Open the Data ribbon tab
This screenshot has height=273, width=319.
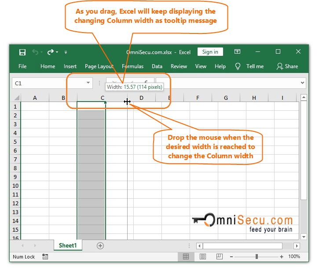click(x=157, y=66)
